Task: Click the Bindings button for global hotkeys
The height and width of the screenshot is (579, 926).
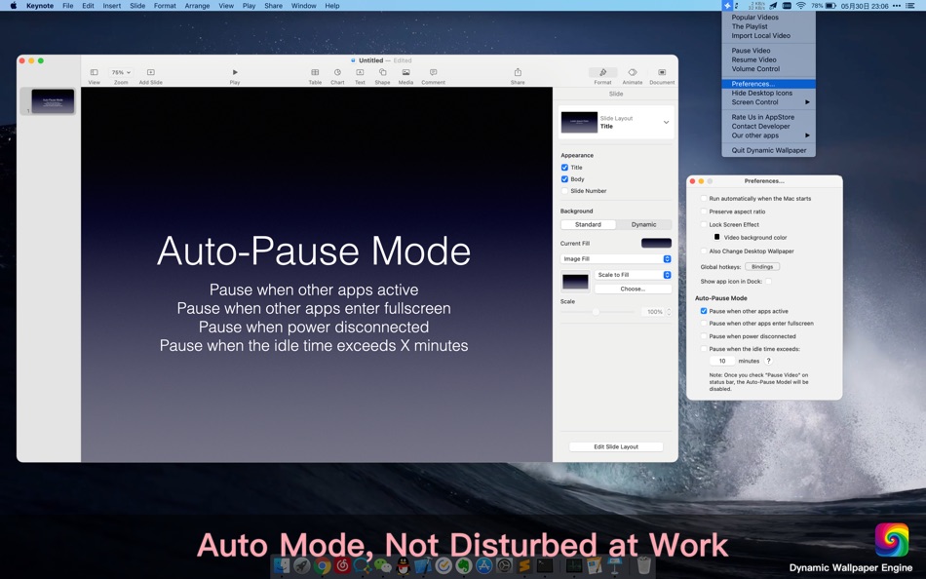Action: (762, 266)
